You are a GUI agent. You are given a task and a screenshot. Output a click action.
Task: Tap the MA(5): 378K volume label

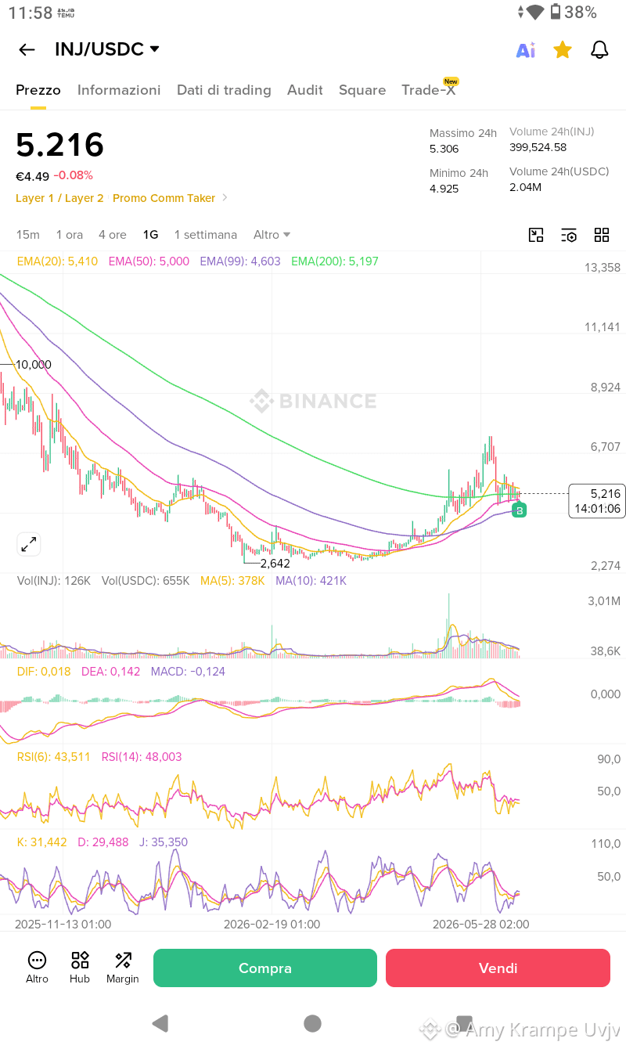pos(232,581)
